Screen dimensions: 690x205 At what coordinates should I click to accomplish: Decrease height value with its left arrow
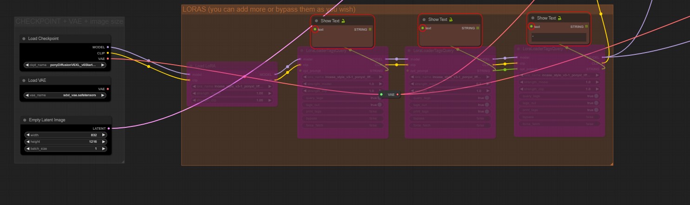(27, 141)
